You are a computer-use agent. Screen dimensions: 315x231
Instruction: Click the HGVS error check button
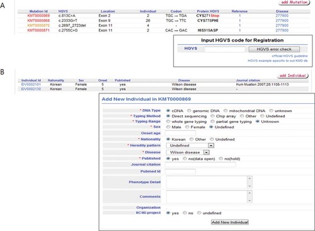[x=274, y=49]
